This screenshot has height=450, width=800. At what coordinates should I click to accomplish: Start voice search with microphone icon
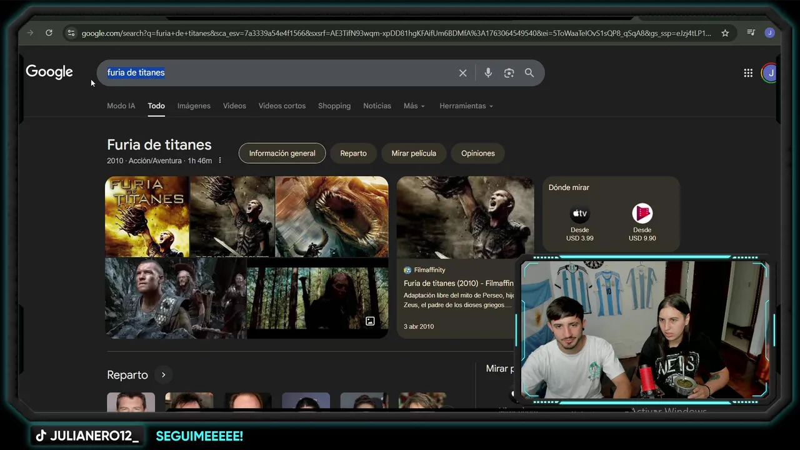pos(488,73)
